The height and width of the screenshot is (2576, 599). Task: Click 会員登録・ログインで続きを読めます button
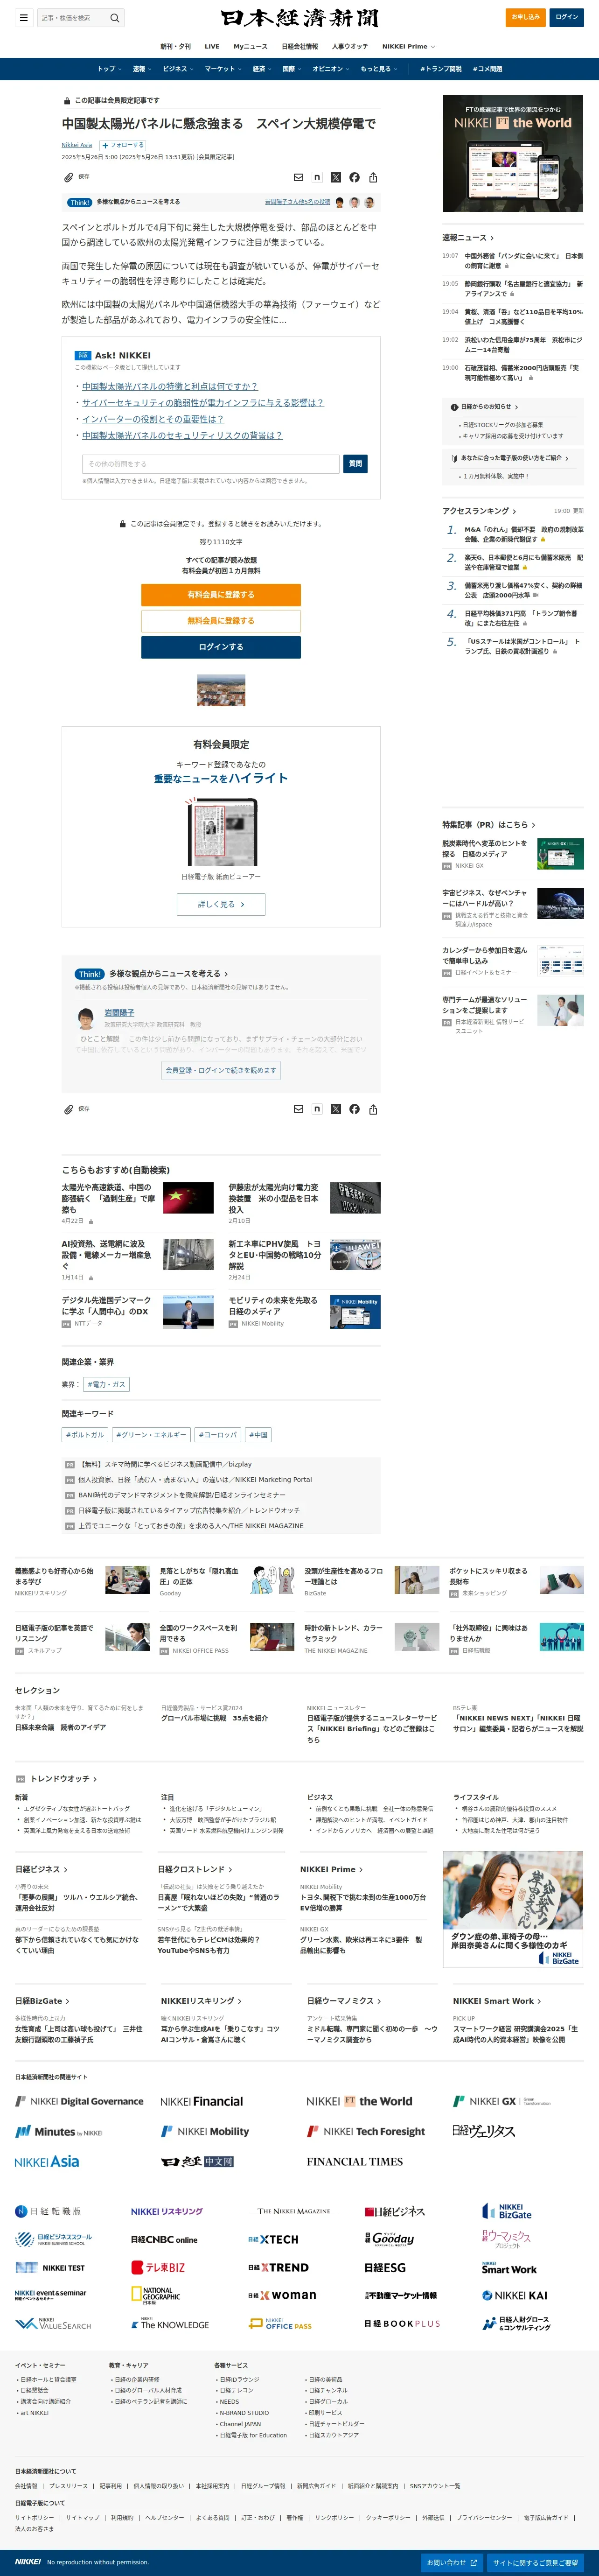pyautogui.click(x=221, y=1070)
